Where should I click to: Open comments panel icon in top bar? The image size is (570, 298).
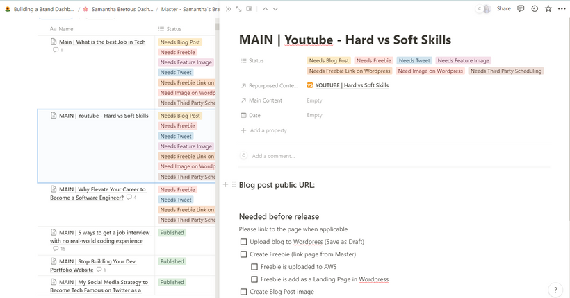tap(521, 9)
